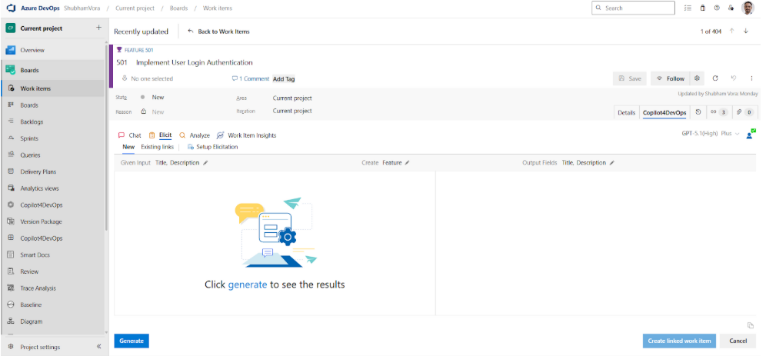
Task: Switch to Analyze mode
Action: [x=195, y=135]
